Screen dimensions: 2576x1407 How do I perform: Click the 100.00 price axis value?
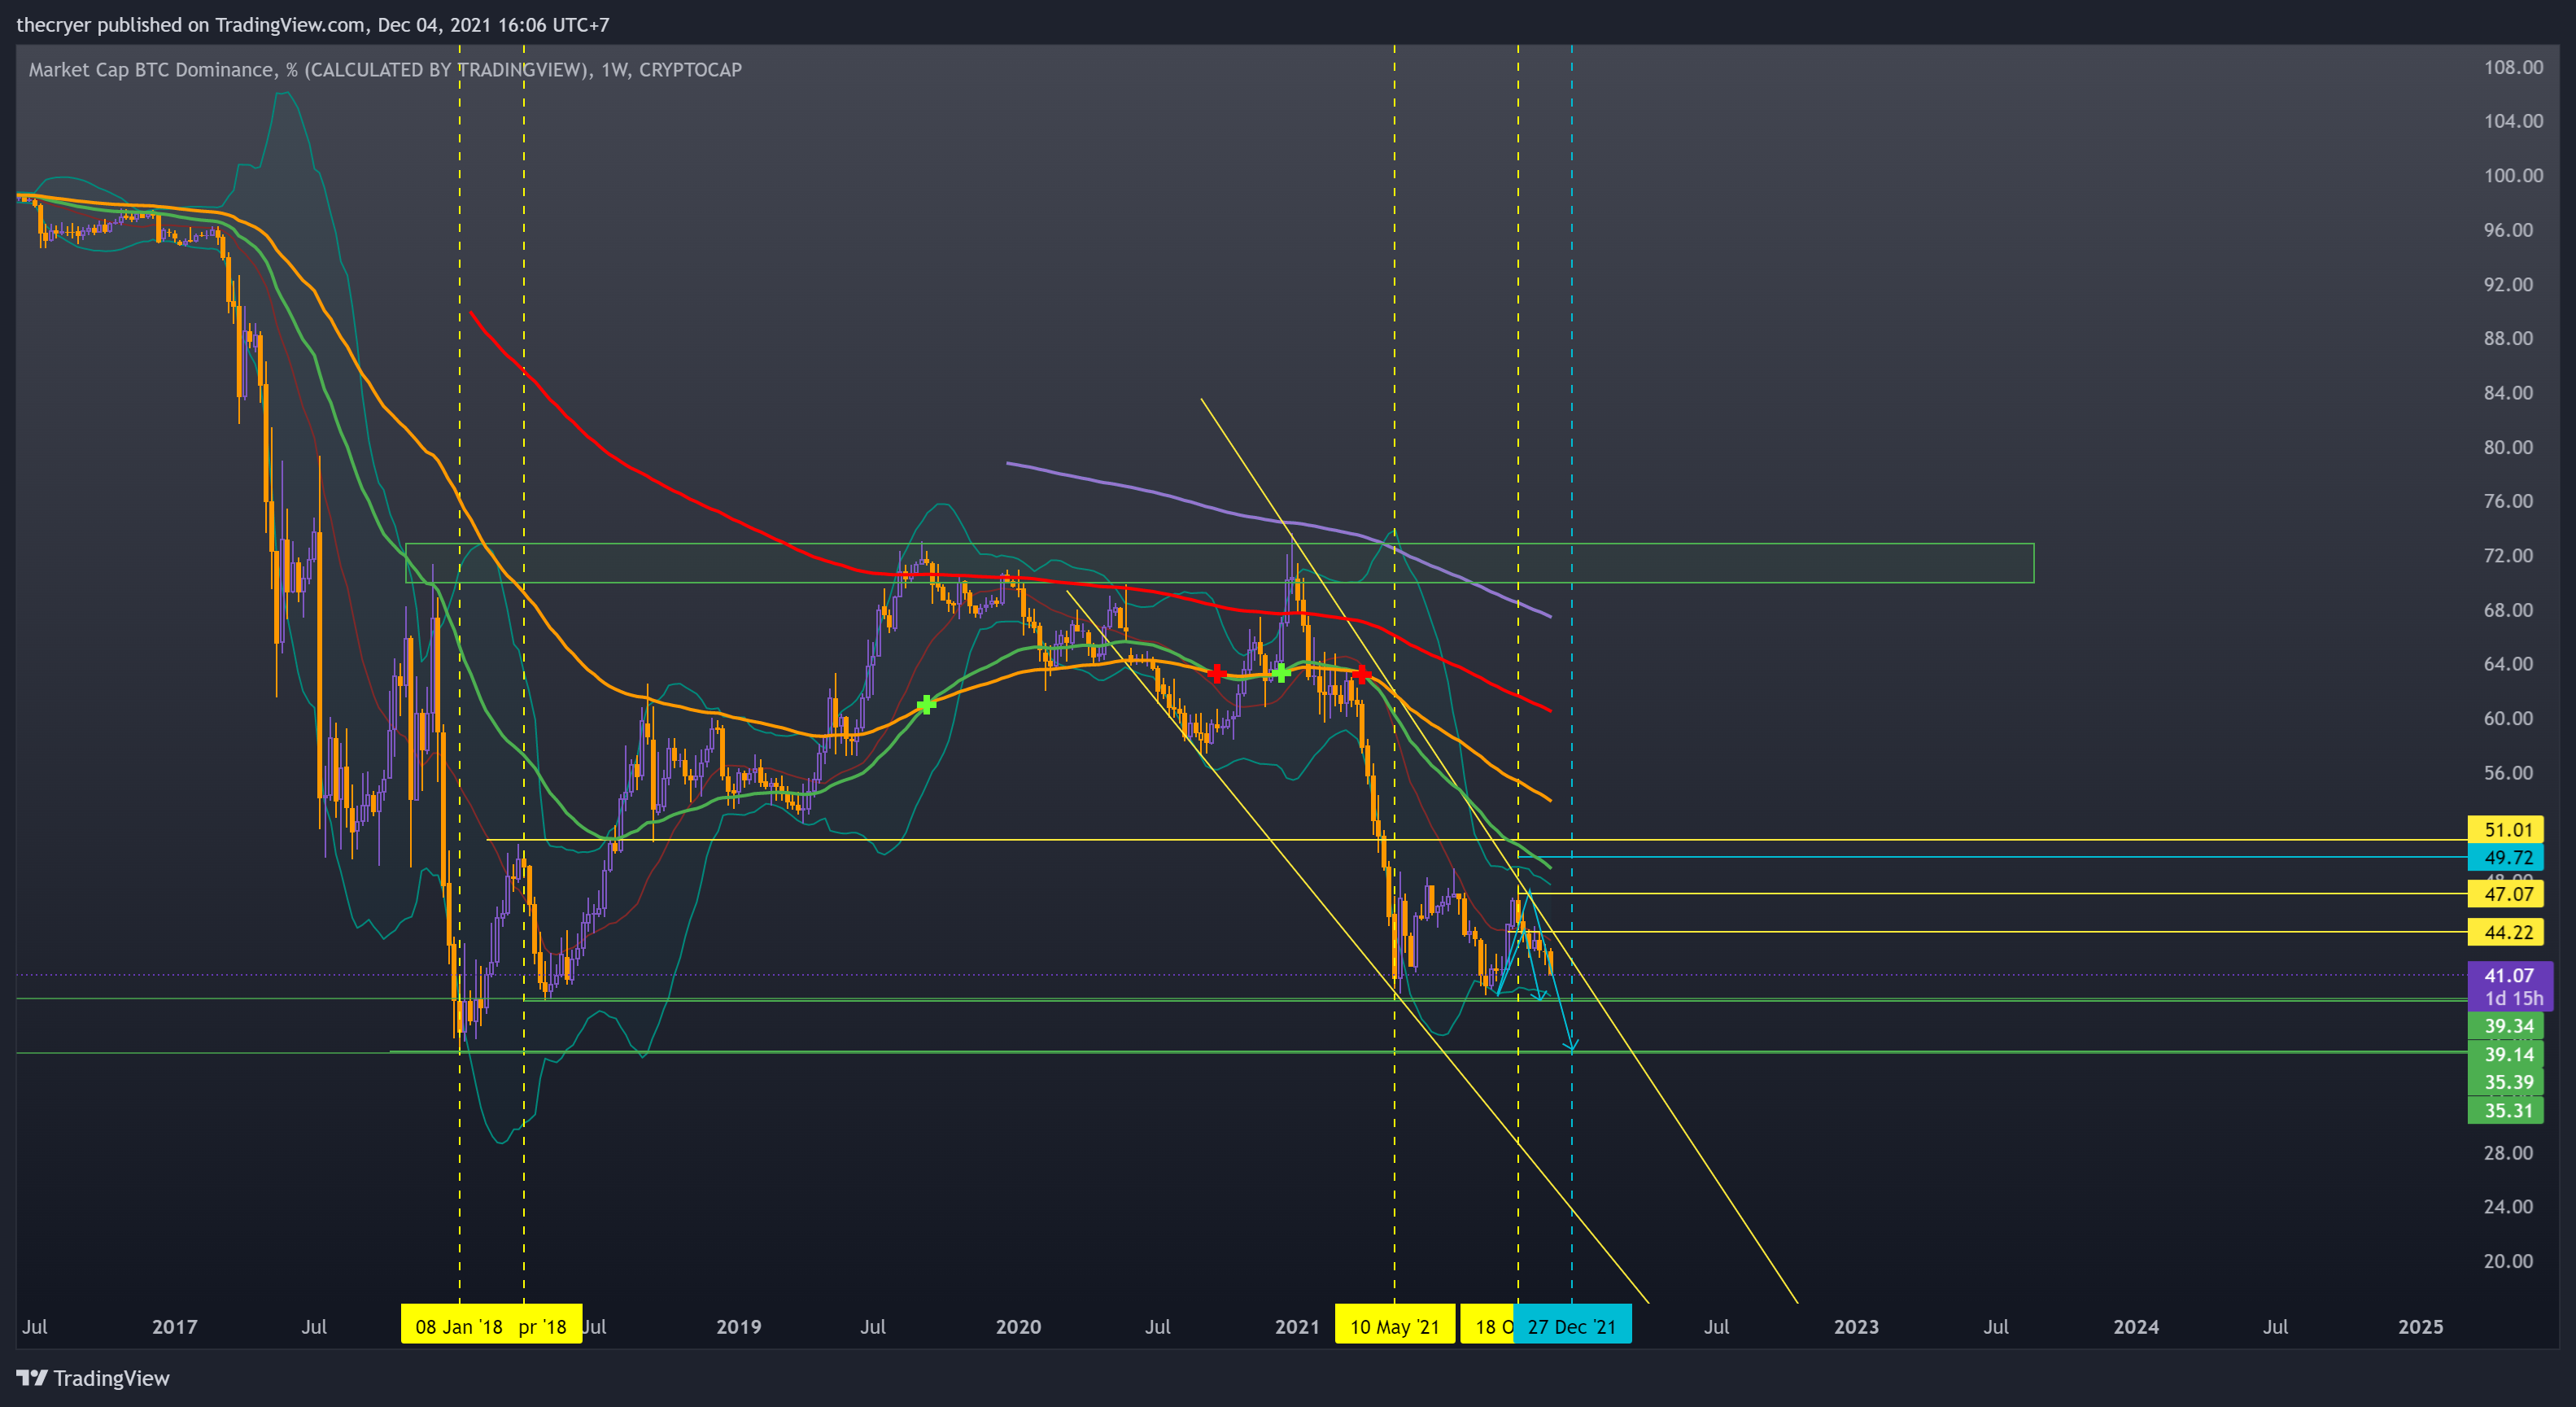(x=2513, y=175)
